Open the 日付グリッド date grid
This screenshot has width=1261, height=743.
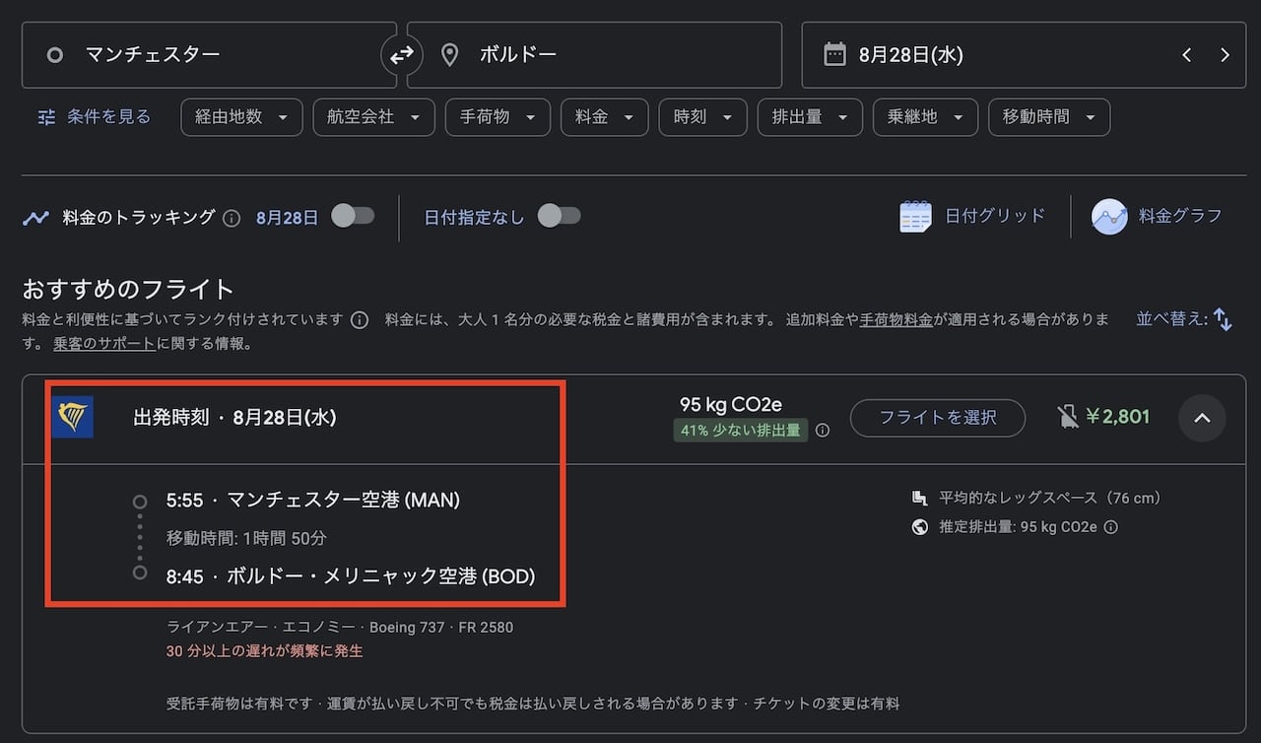[972, 216]
